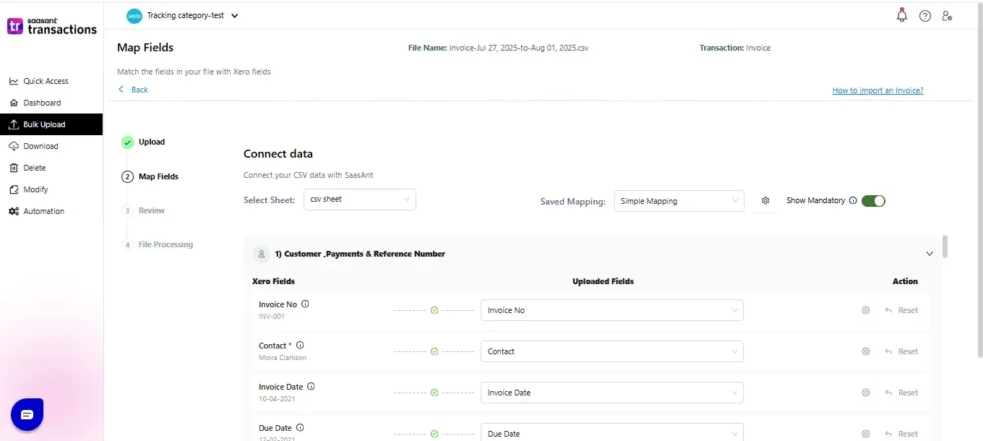This screenshot has height=441, width=983.
Task: Open the Simple Mapping dropdown
Action: coord(678,201)
